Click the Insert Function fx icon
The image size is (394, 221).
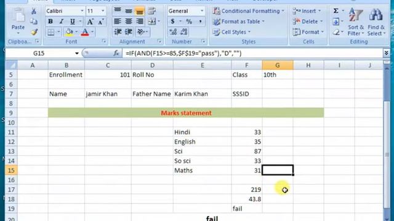pyautogui.click(x=116, y=53)
